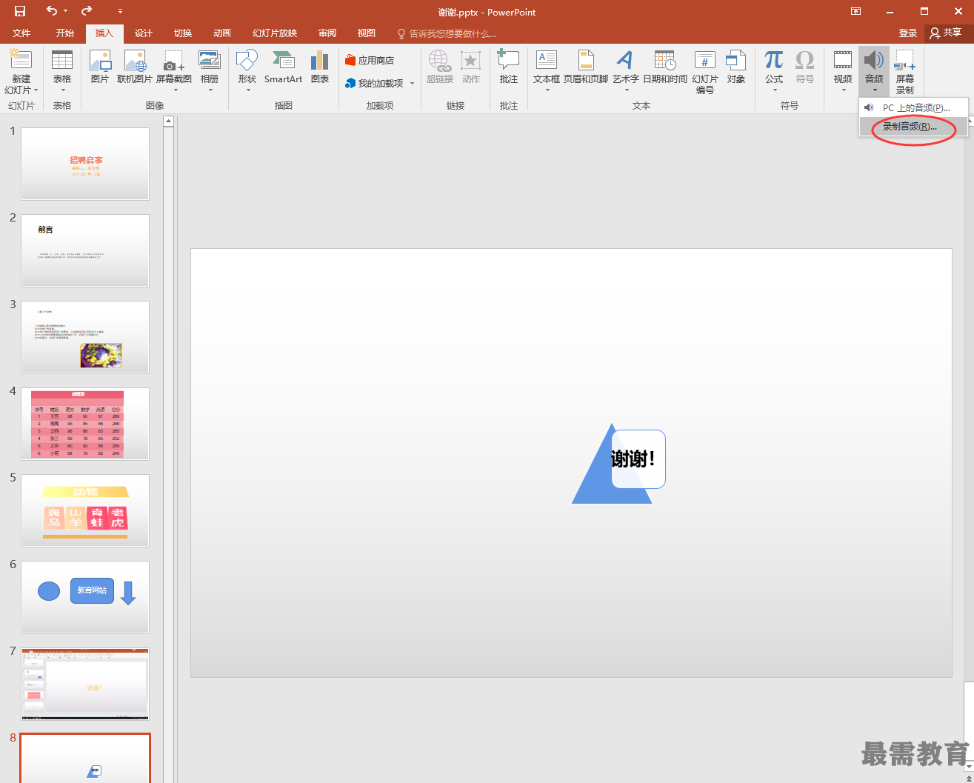Image resolution: width=974 pixels, height=783 pixels.
Task: Select slide 2 thumbnail '前言'
Action: (85, 250)
